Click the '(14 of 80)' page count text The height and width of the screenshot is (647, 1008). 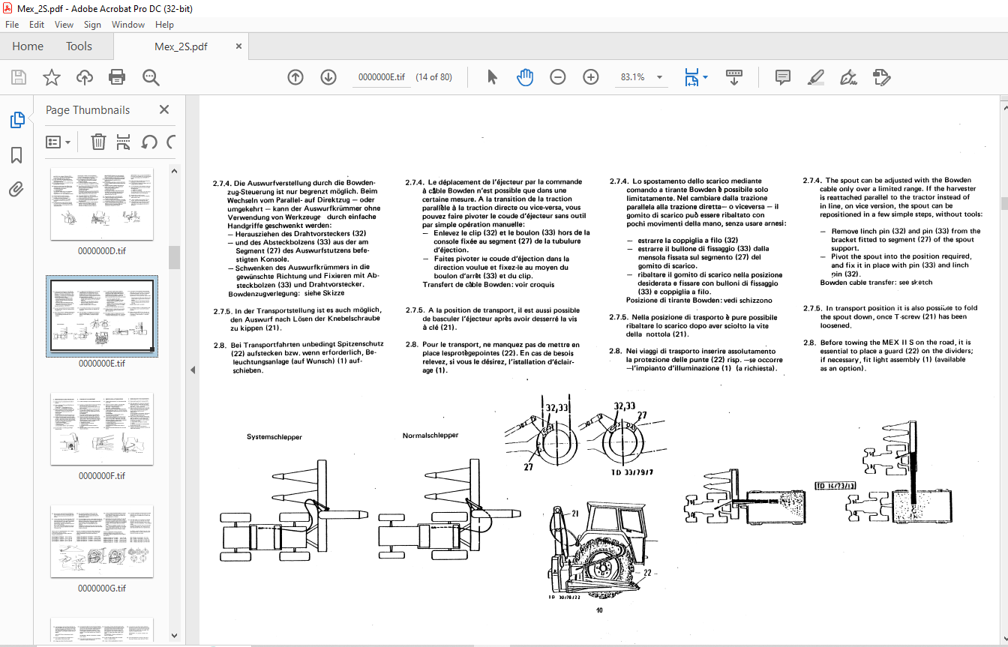[x=433, y=77]
